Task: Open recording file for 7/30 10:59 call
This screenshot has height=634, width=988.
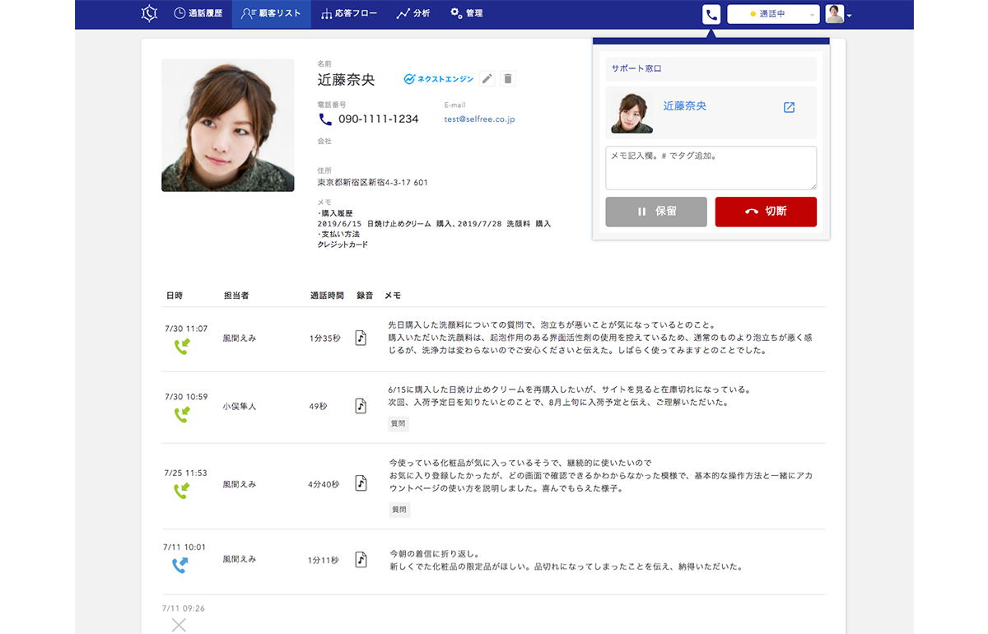Action: [x=361, y=406]
